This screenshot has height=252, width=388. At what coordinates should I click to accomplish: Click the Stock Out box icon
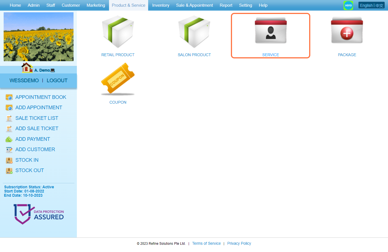[9, 170]
